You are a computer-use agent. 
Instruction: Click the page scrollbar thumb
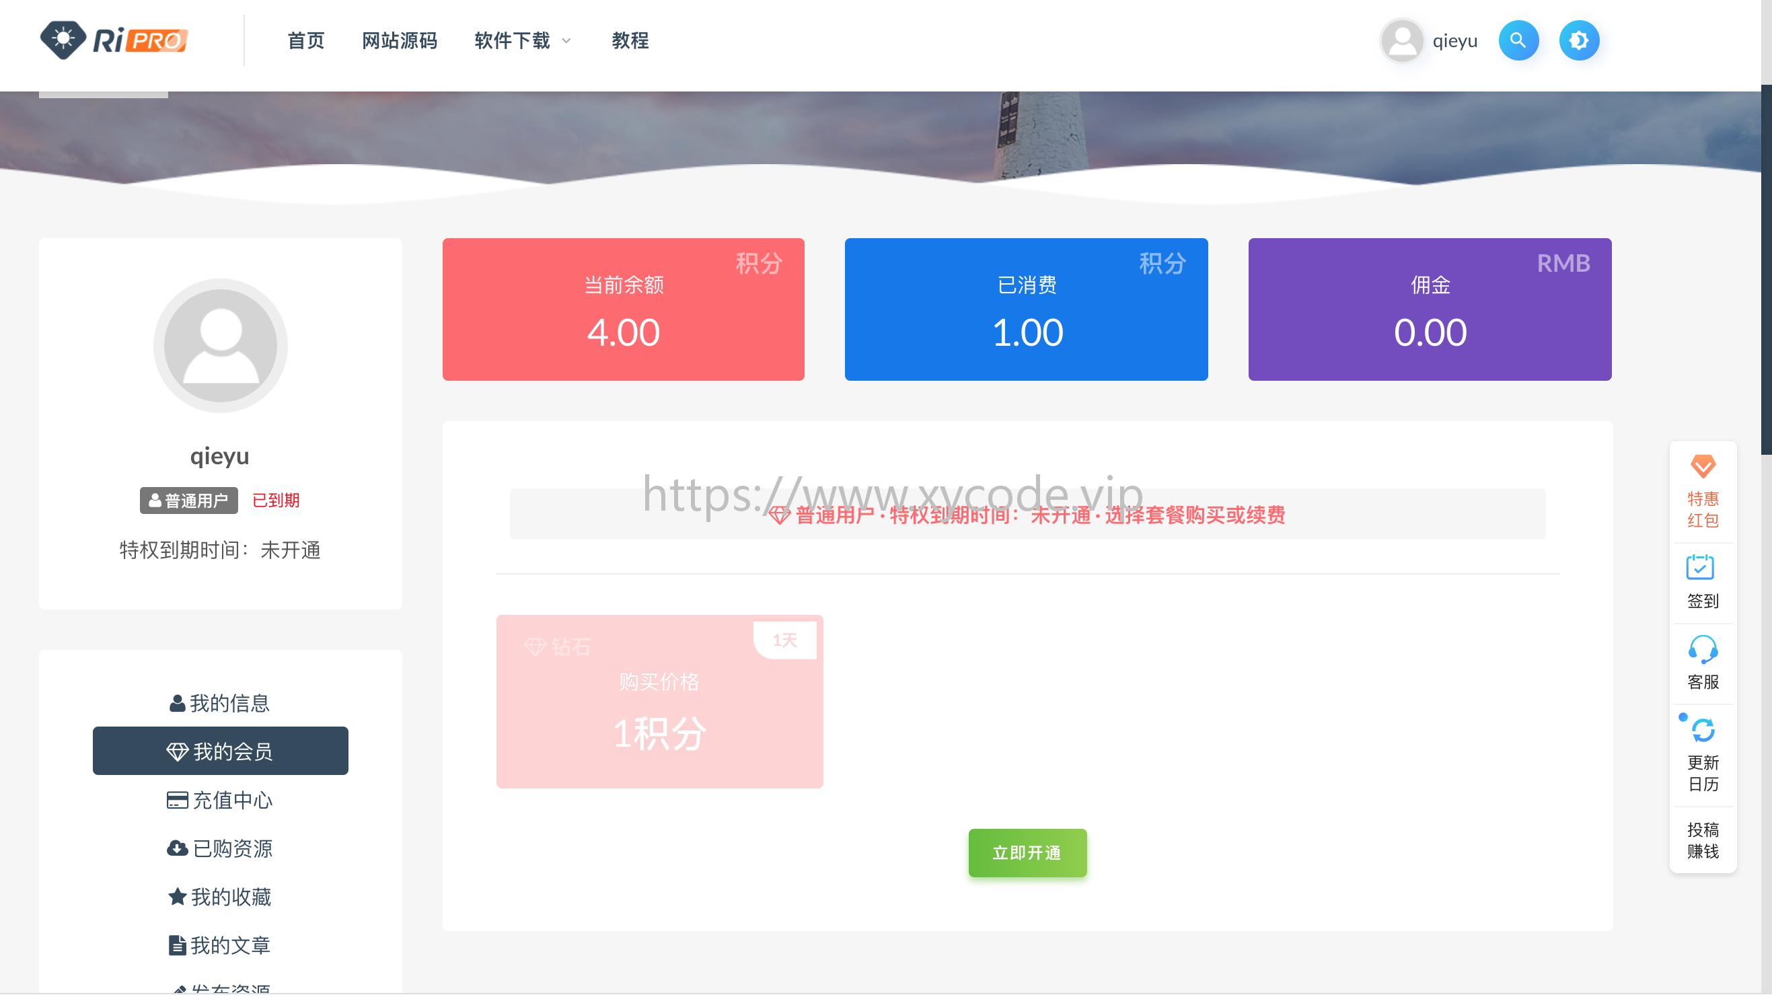[x=1766, y=268]
